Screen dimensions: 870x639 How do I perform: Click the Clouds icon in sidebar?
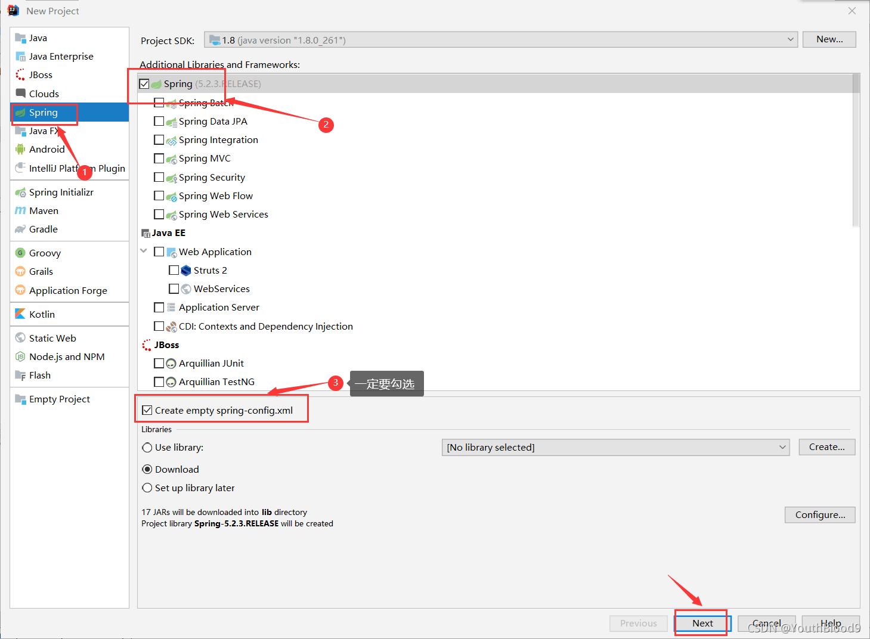20,94
